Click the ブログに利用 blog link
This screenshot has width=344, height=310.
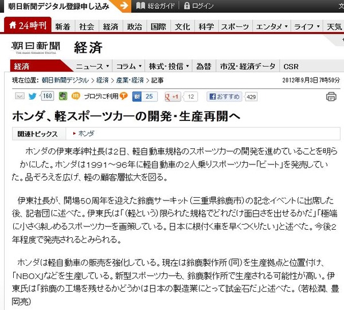(x=101, y=96)
